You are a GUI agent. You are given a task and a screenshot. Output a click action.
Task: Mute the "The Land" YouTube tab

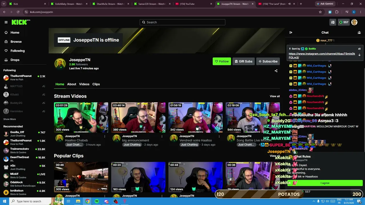click(289, 4)
